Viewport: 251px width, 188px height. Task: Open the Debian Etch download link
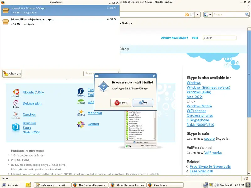coord(32,103)
